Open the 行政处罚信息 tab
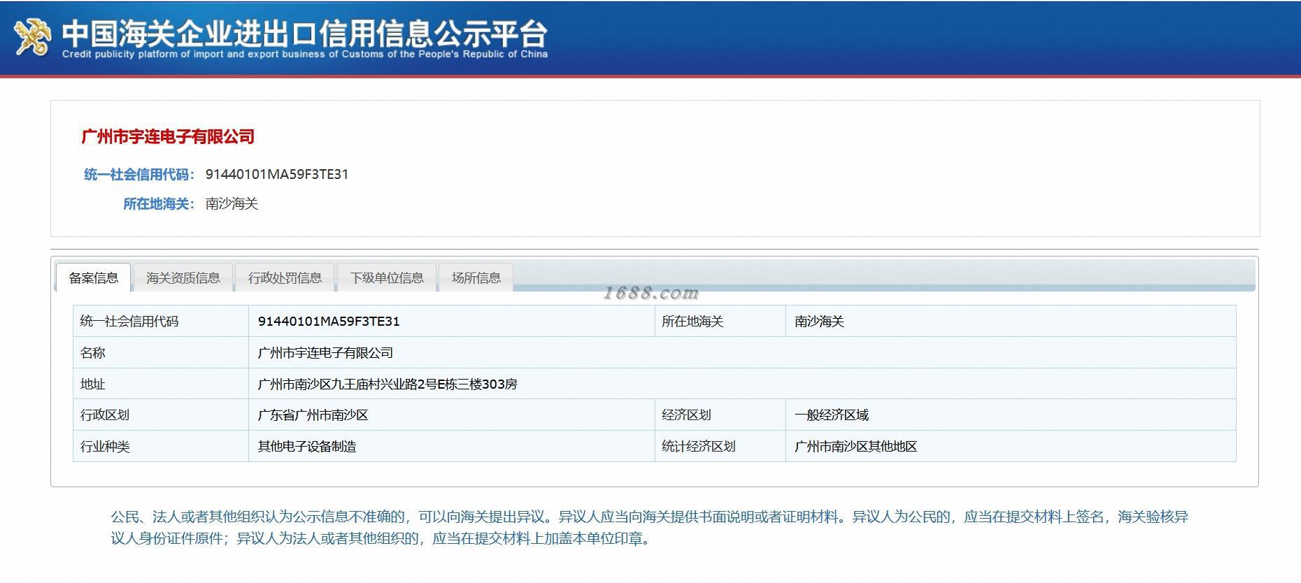Viewport: 1301px width, 583px height. [285, 278]
